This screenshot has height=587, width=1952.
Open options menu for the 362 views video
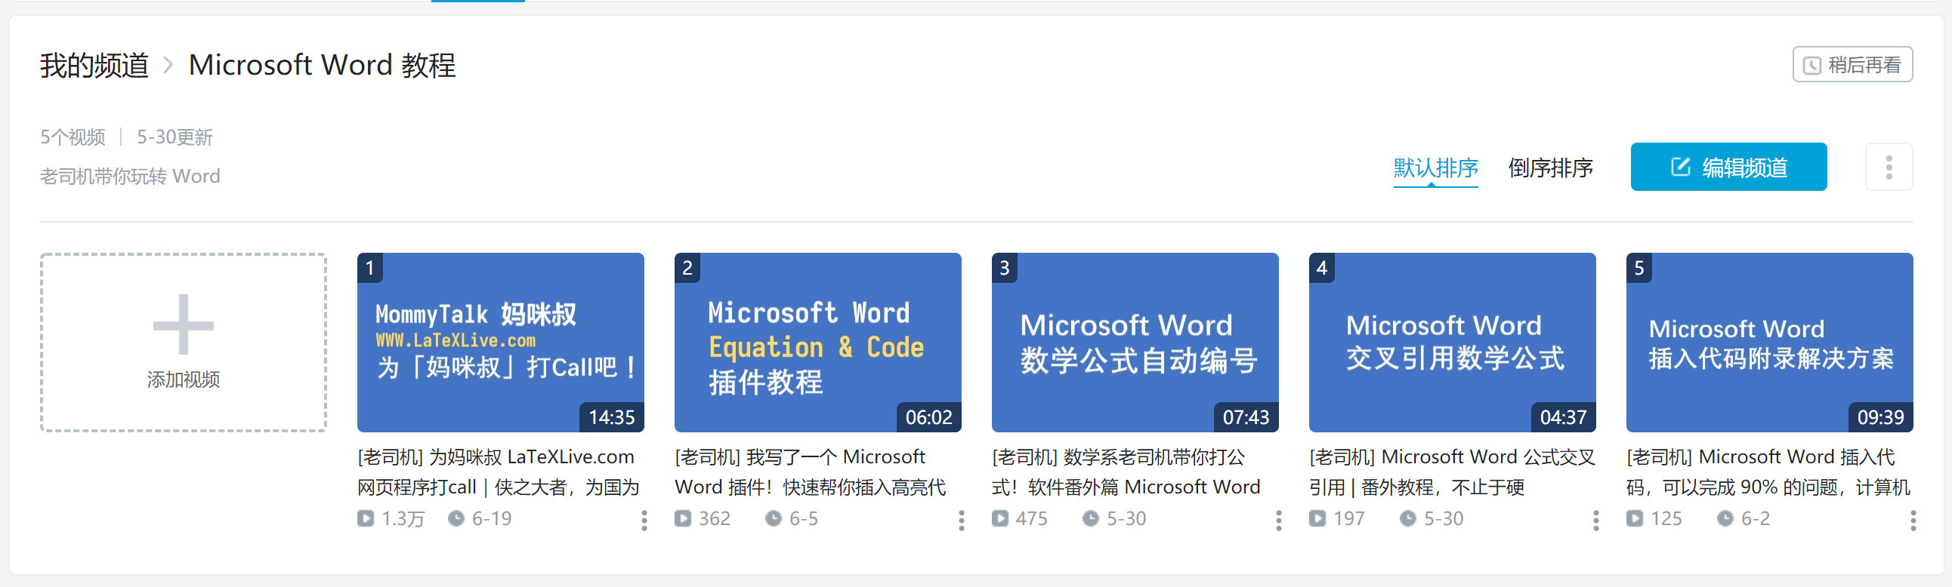click(961, 520)
